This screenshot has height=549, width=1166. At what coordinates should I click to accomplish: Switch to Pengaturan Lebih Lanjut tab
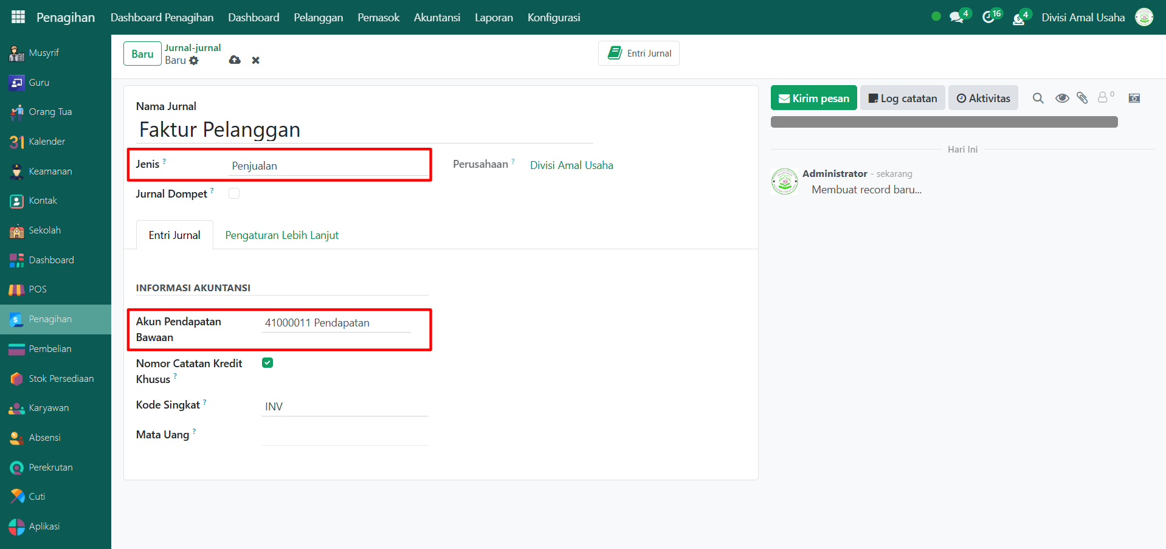point(281,235)
